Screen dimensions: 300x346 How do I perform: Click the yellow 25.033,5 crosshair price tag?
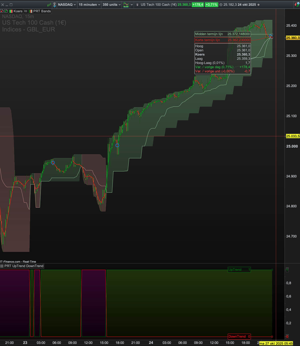[293, 136]
